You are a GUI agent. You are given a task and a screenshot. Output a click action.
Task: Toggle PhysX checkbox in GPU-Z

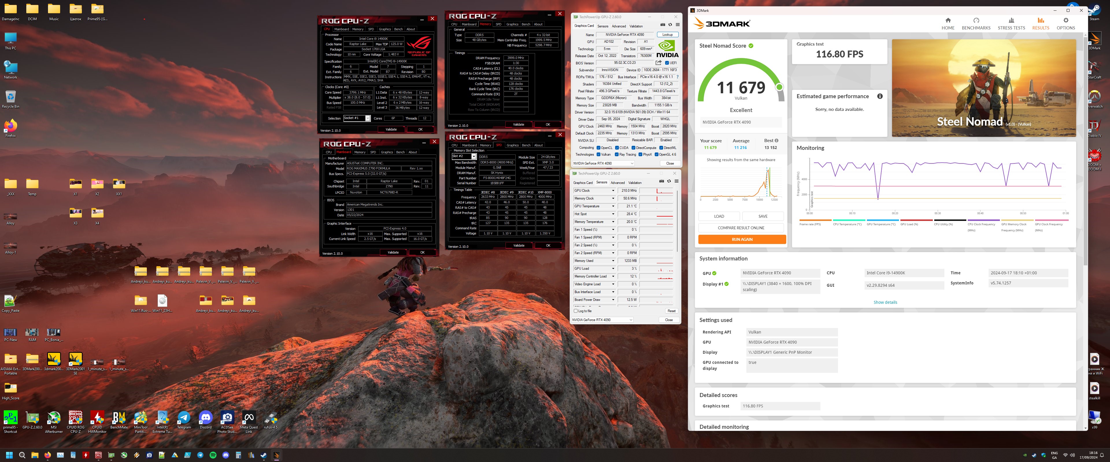click(x=640, y=154)
